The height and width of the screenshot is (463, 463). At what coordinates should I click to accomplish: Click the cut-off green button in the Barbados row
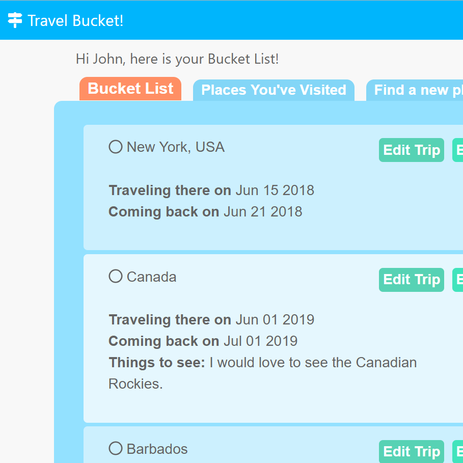458,451
